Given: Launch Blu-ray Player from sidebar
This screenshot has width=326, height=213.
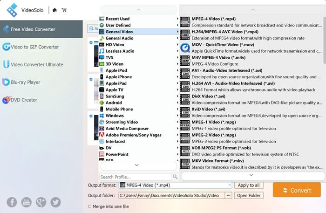Looking at the screenshot, I should pos(41,82).
